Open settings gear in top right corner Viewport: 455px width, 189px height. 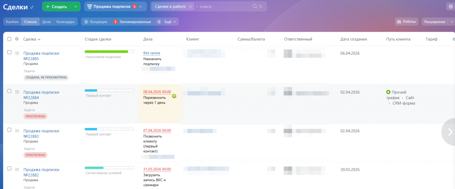pyautogui.click(x=451, y=7)
